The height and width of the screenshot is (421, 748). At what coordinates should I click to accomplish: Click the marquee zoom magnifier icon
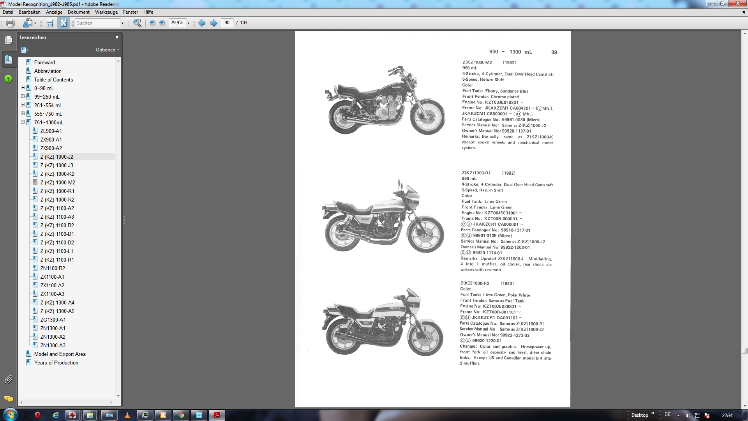click(137, 23)
